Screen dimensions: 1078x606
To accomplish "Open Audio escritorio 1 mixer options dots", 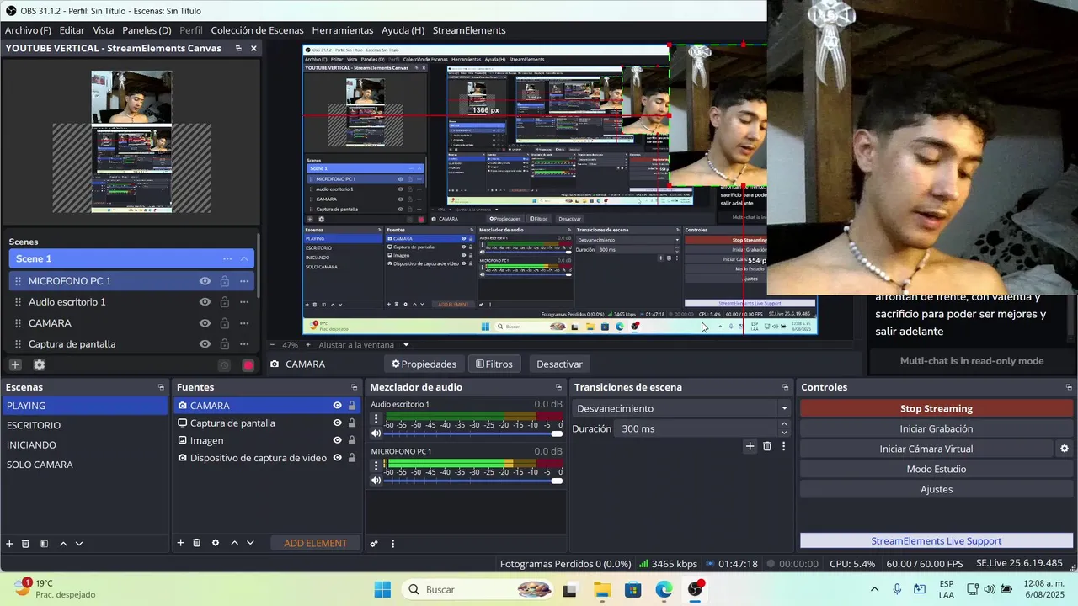I will tap(376, 418).
